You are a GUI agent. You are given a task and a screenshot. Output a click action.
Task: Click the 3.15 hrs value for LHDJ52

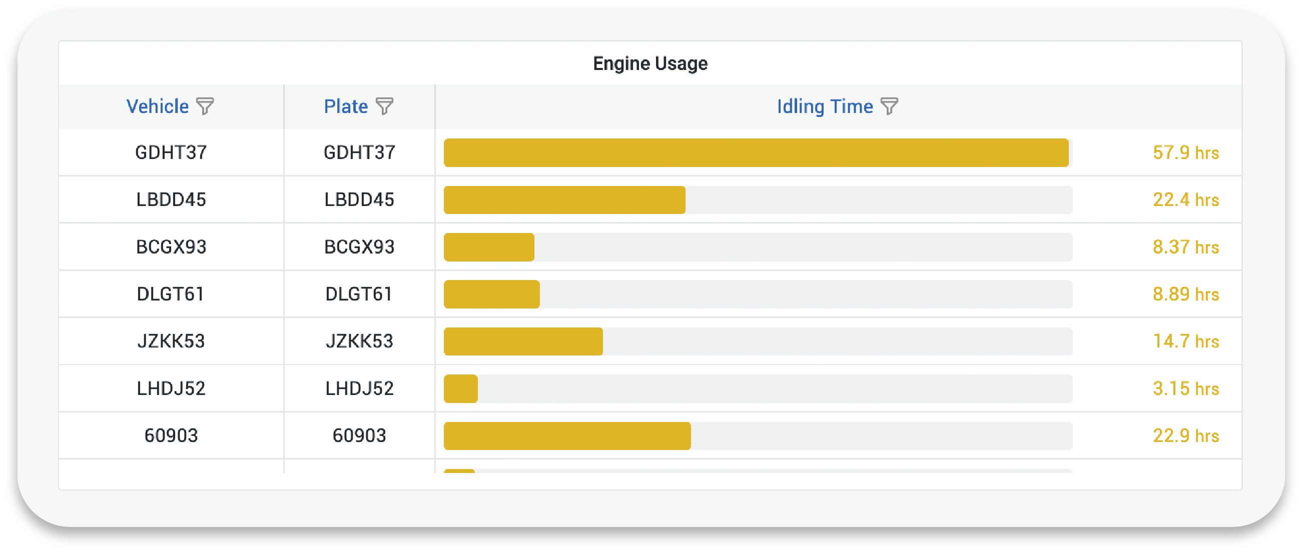1186,388
